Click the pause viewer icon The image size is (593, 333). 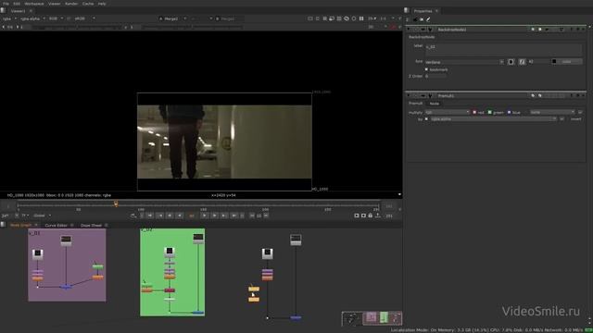[361, 18]
